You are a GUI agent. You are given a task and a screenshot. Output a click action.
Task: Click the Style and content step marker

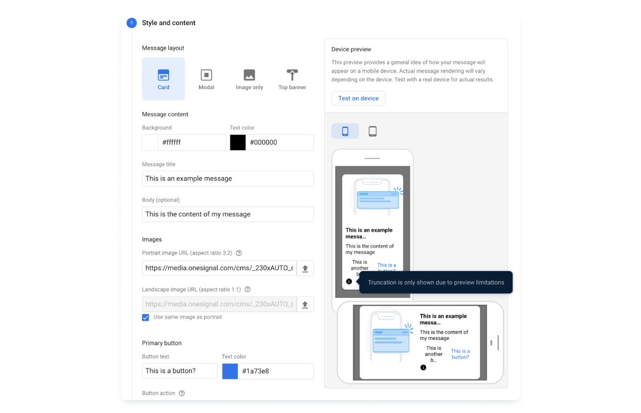coord(131,22)
